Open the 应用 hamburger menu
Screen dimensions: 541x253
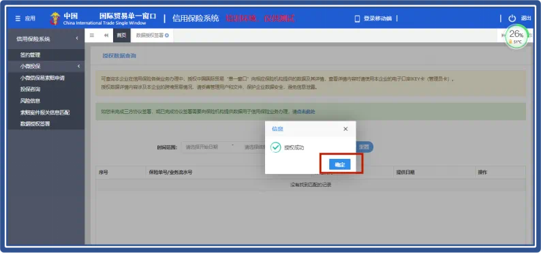coord(18,18)
